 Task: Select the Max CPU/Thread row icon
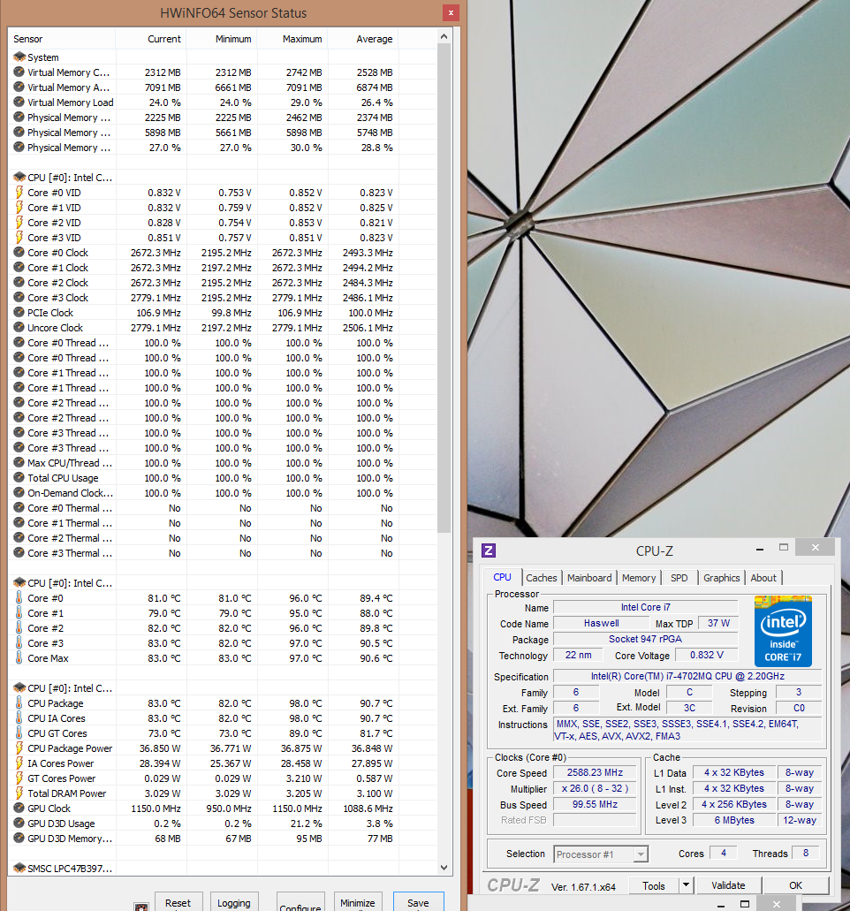(19, 463)
